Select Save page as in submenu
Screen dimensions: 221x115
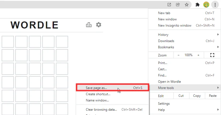click(x=112, y=88)
